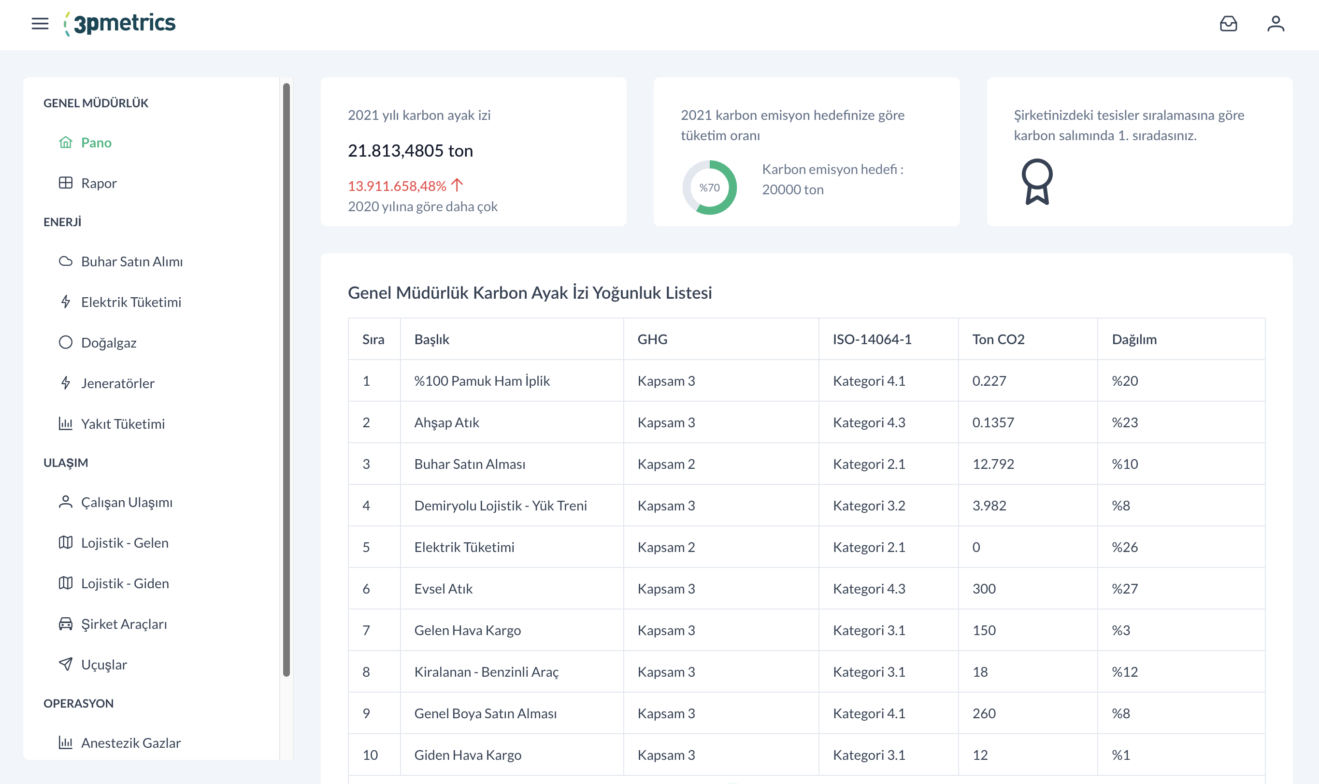The height and width of the screenshot is (784, 1319).
Task: Click the circle icon for Doğalgaz
Action: (x=66, y=342)
